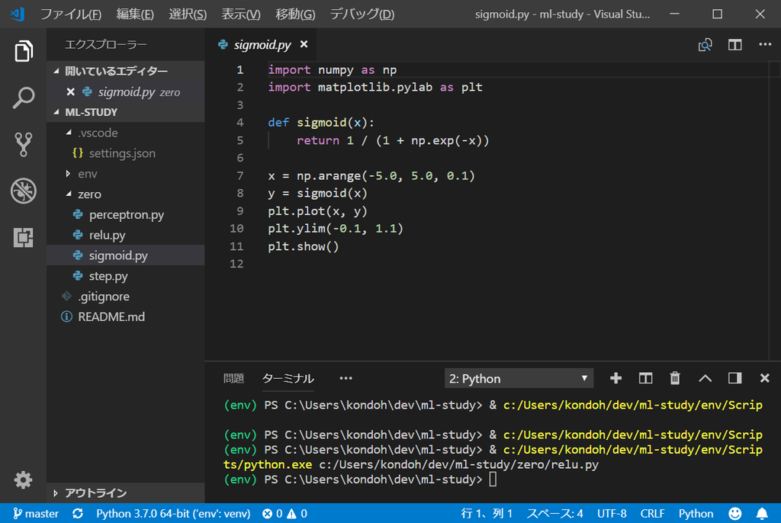Click the VS Code logo icon
This screenshot has height=523, width=781.
point(18,14)
